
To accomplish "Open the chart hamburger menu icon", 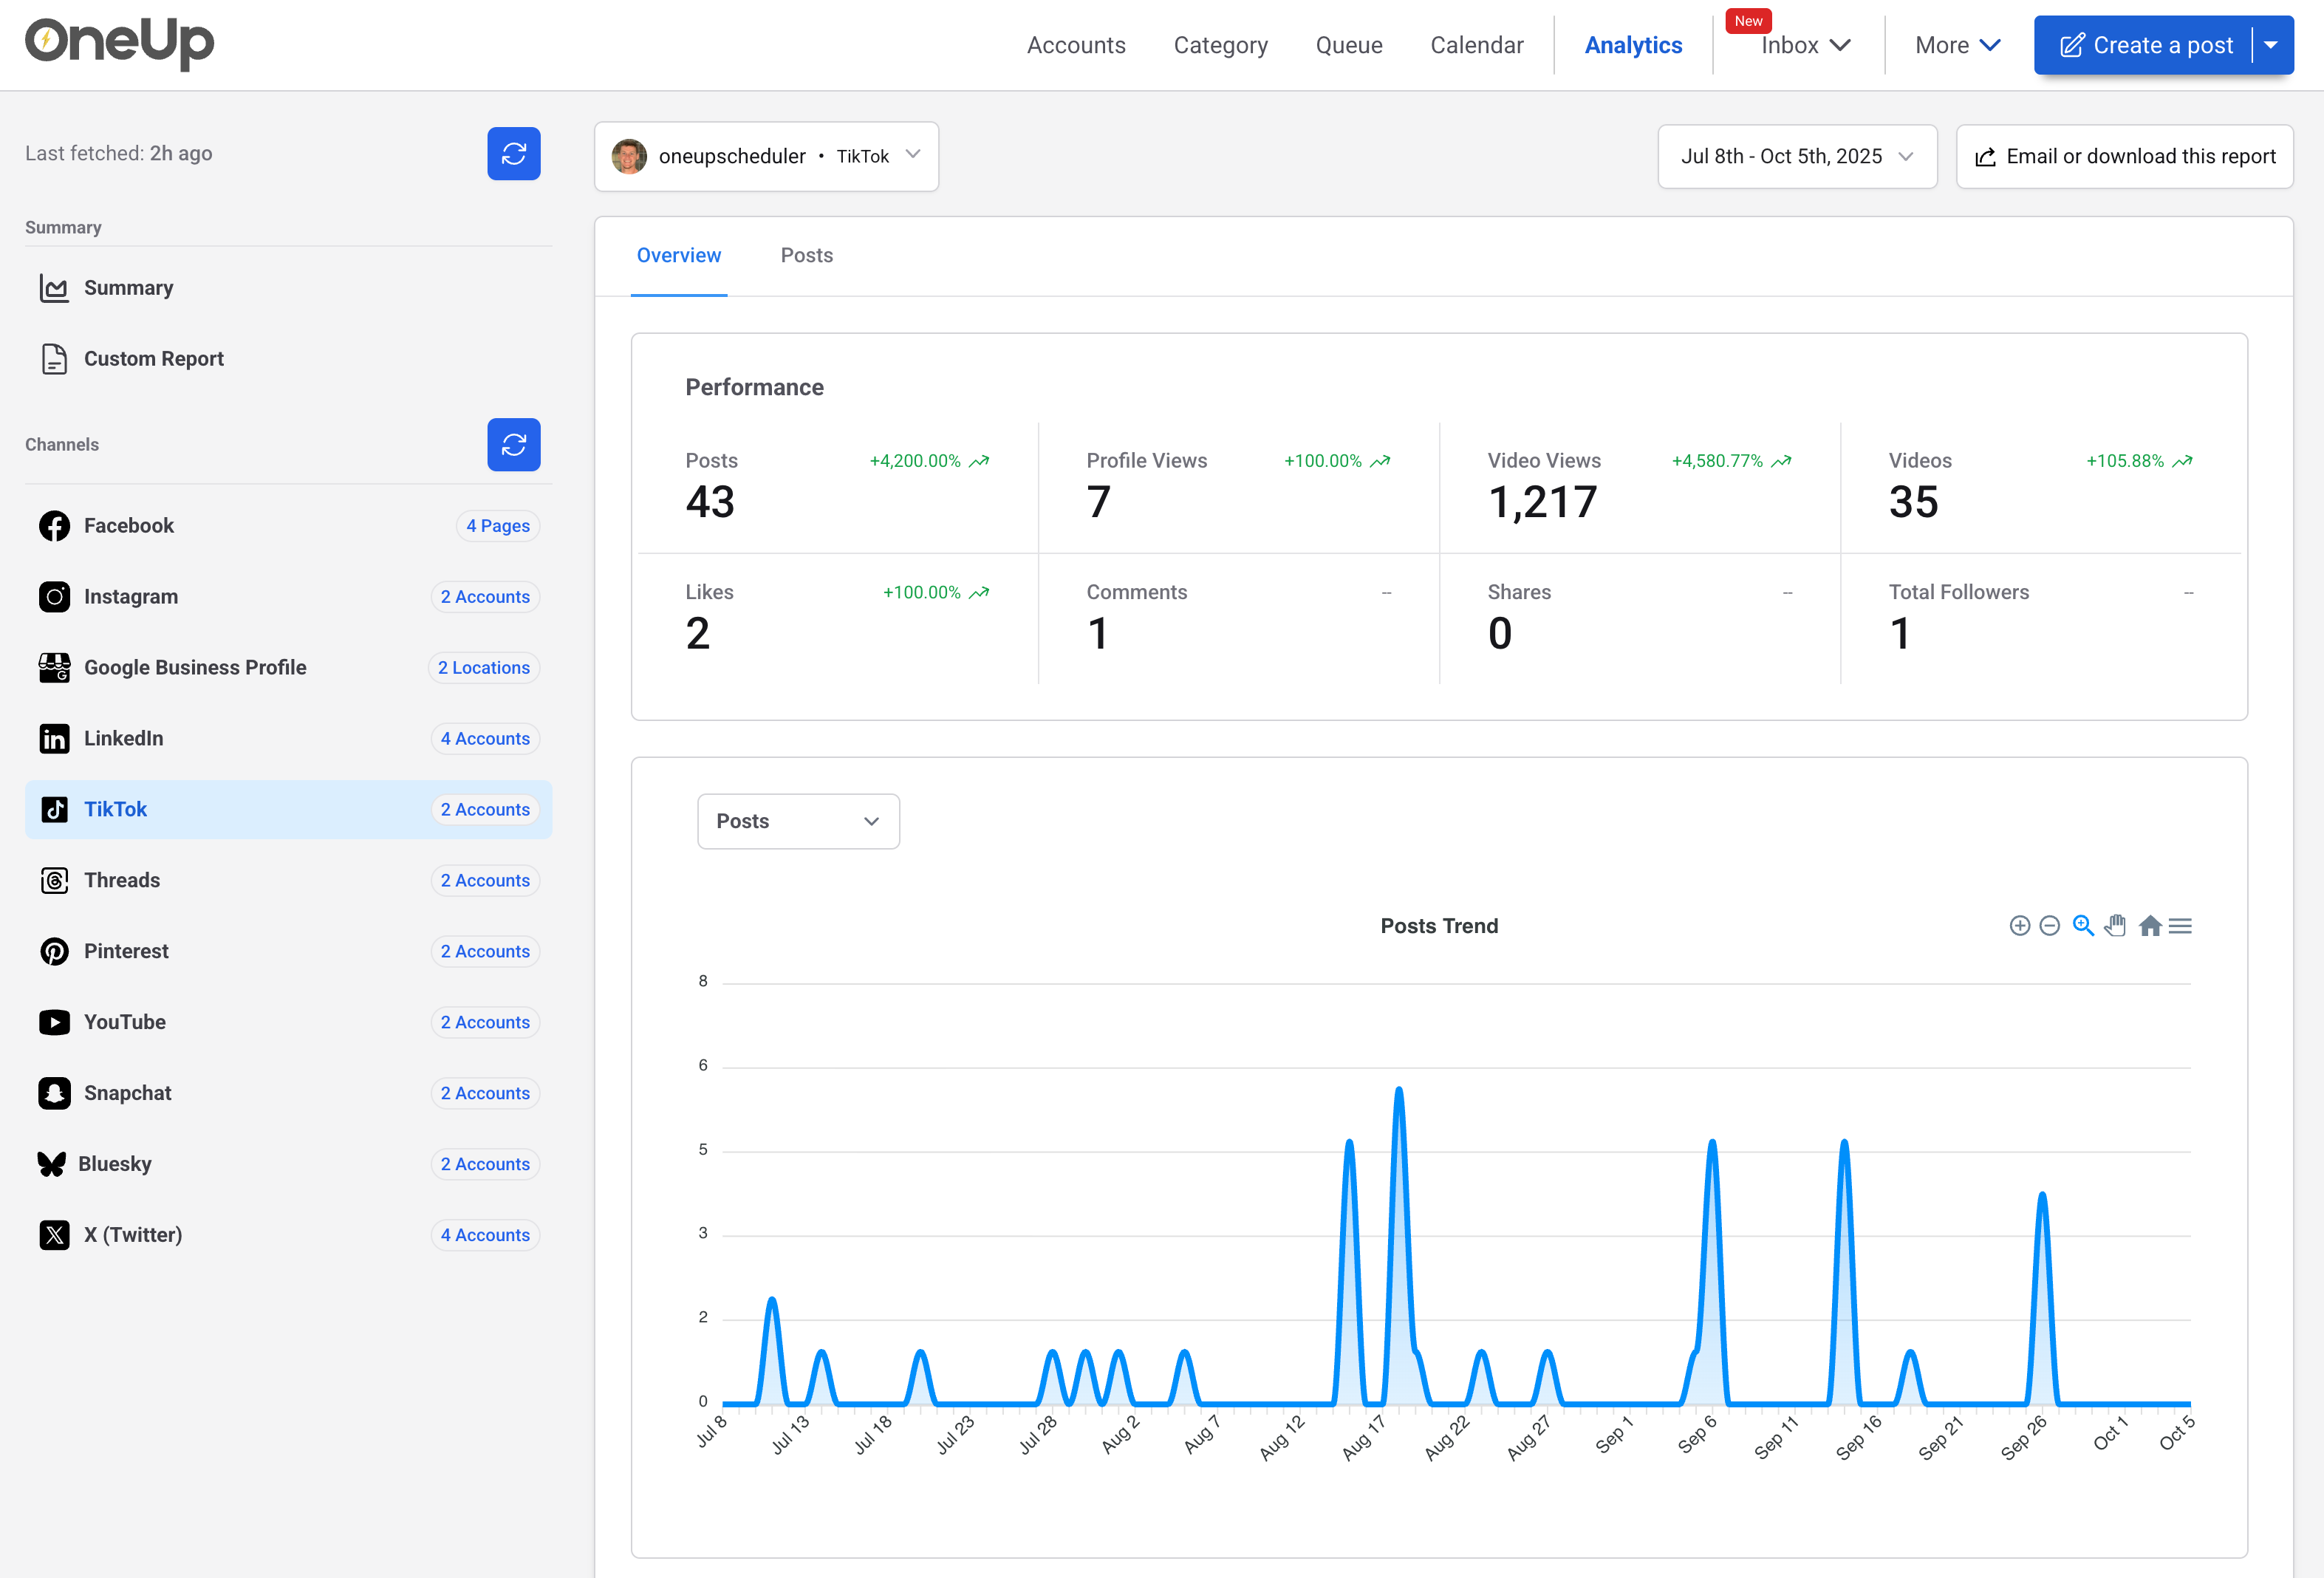I will point(2181,925).
